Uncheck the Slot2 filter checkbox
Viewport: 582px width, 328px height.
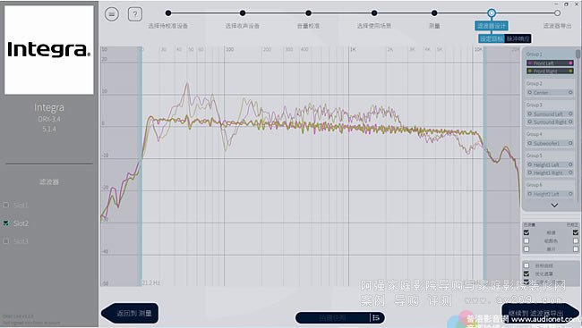tap(6, 223)
